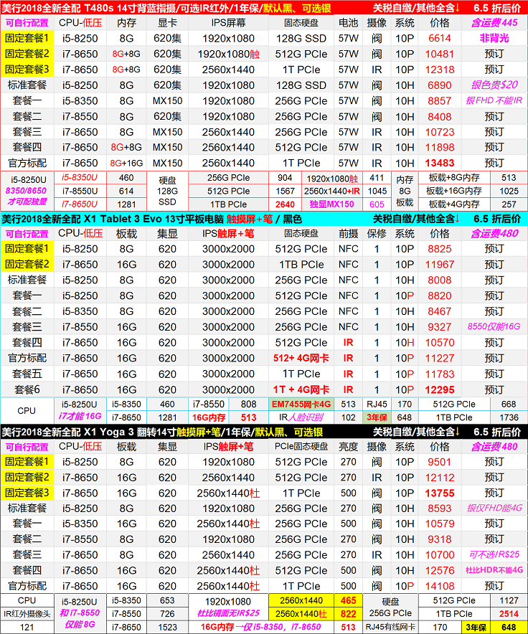
Task: Select the 13483 price cell
Action: pos(440,163)
